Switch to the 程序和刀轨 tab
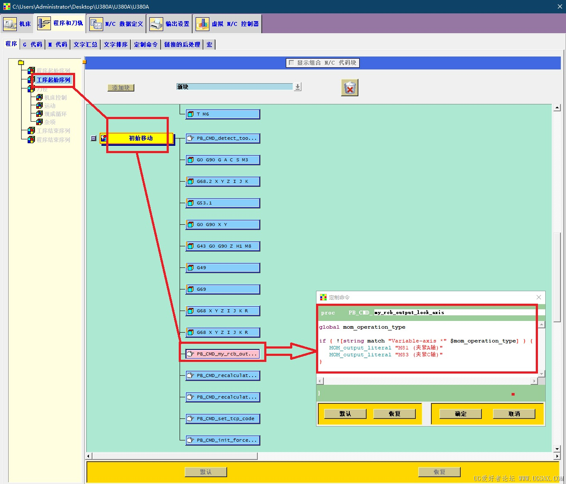Image resolution: width=566 pixels, height=484 pixels. pyautogui.click(x=60, y=23)
